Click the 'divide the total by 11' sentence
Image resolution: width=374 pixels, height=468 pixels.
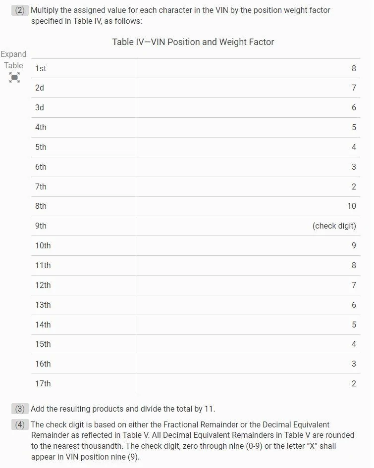point(123,409)
